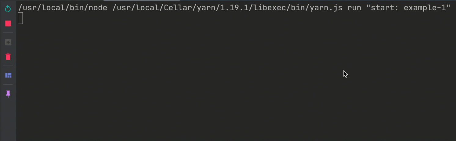Clear console output with the trash icon
The width and height of the screenshot is (456, 141).
[8, 57]
